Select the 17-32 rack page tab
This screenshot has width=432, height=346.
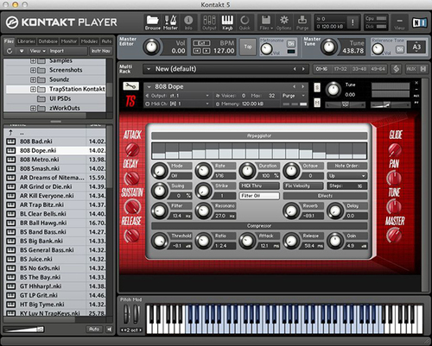[x=340, y=69]
